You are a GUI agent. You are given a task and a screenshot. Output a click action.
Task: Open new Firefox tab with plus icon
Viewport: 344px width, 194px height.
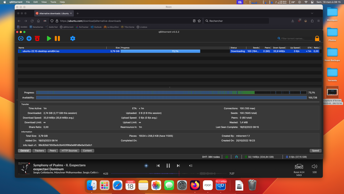78,13
